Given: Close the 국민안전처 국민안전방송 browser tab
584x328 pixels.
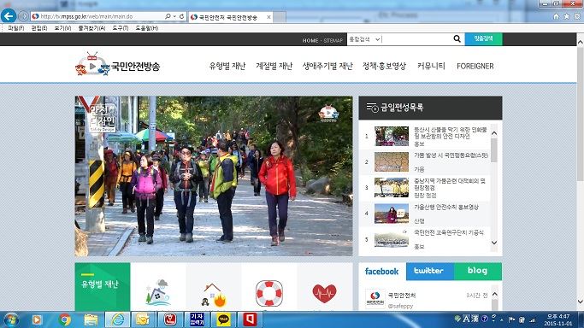Looking at the screenshot, I should tap(268, 17).
